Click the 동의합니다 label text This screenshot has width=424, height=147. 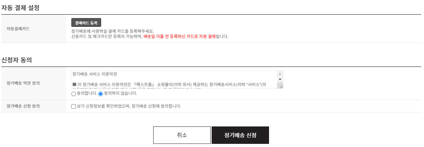86,94
